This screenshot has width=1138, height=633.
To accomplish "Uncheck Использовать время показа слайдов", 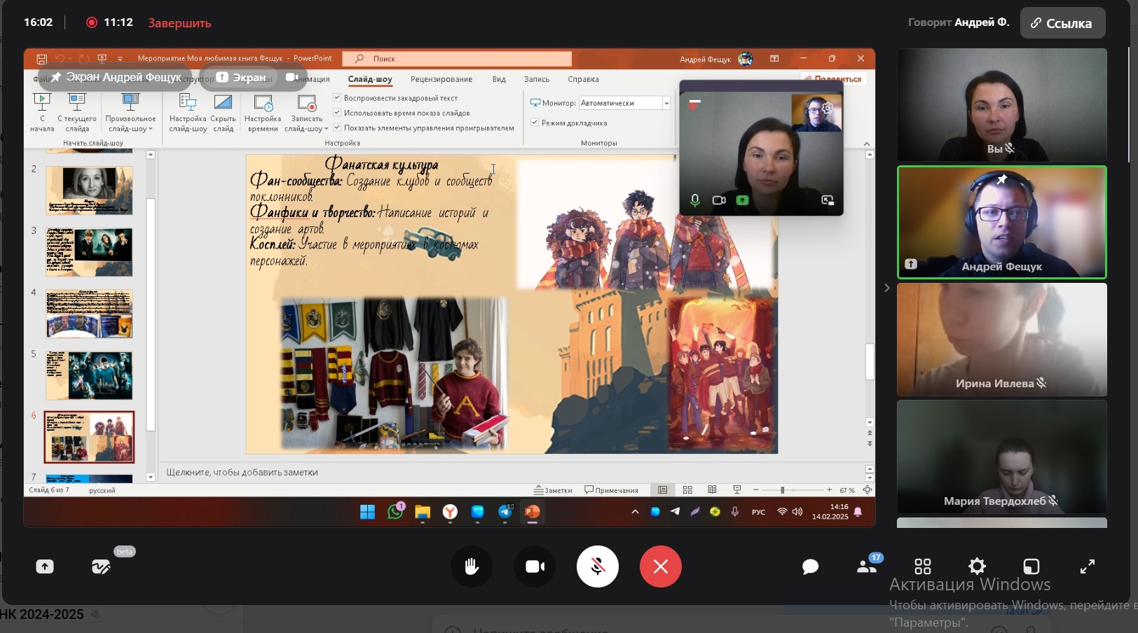I will pyautogui.click(x=337, y=112).
